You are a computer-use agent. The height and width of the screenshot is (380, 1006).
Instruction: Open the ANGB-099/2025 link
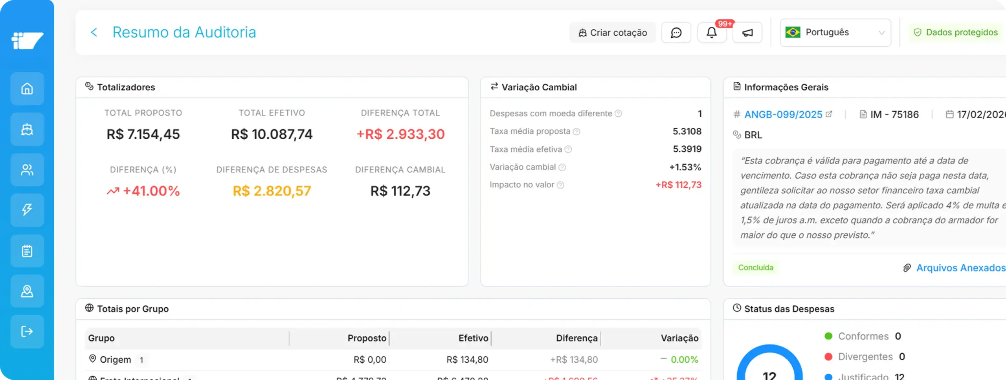pos(783,114)
